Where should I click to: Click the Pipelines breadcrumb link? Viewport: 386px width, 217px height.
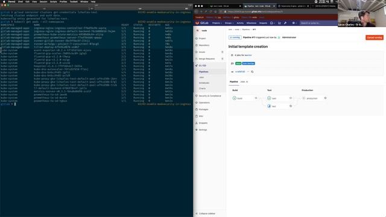click(245, 30)
